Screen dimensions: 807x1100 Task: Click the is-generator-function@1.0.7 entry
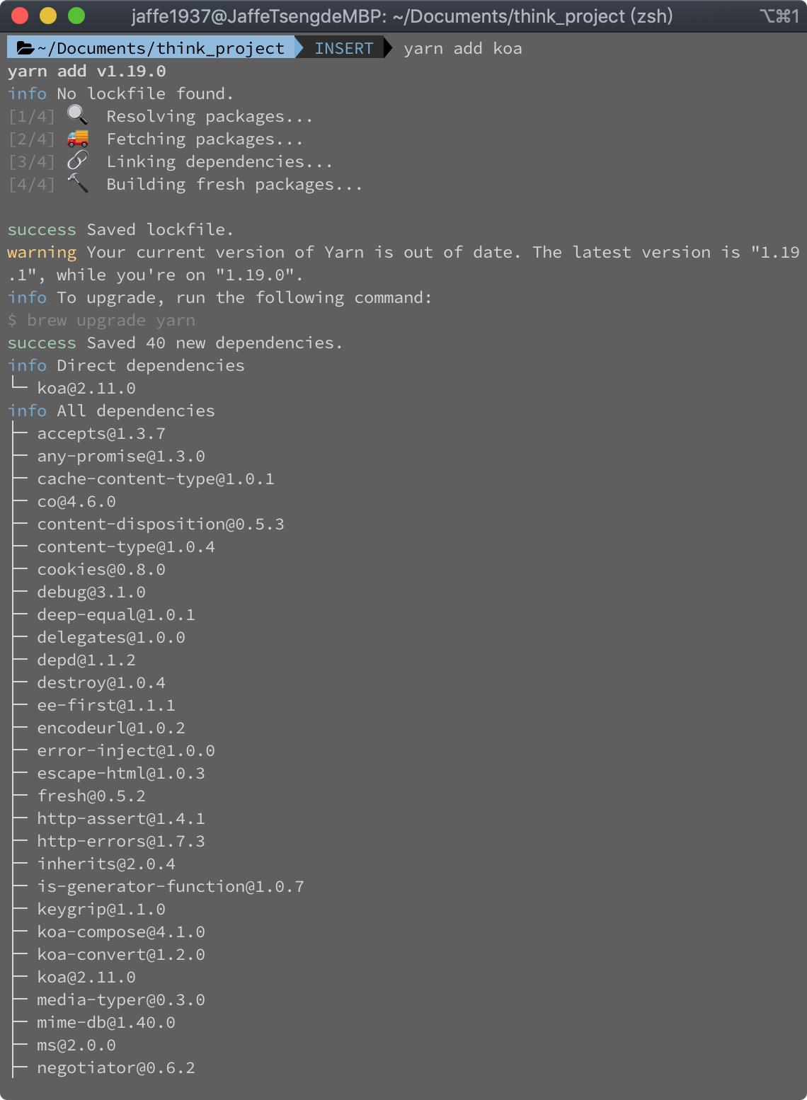[171, 886]
